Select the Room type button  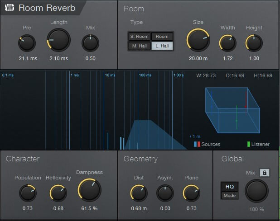point(162,37)
